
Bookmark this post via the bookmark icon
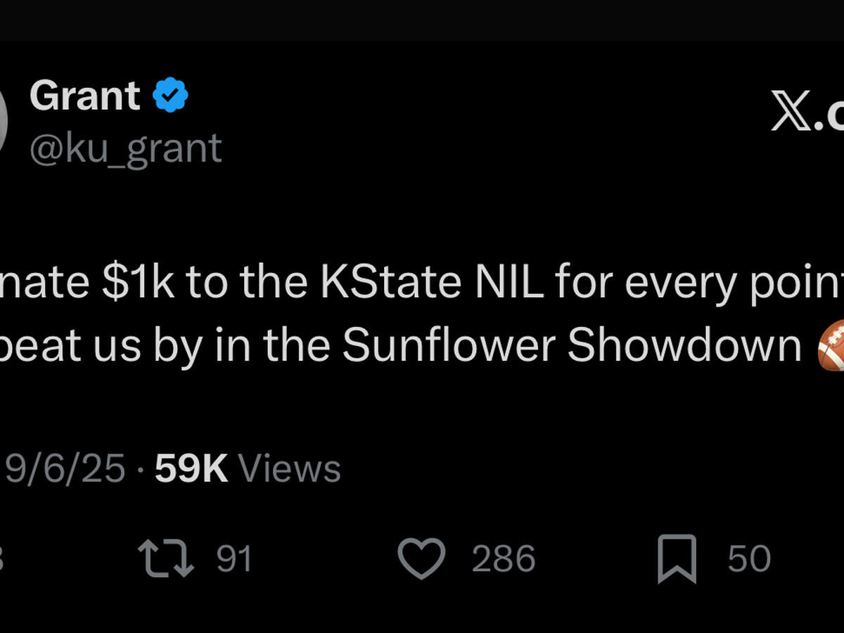point(677,559)
